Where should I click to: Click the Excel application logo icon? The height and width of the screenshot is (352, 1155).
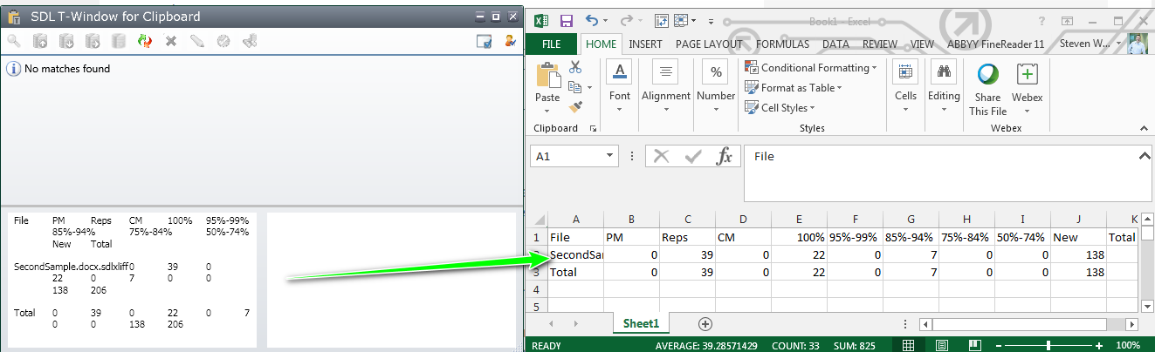pos(540,20)
